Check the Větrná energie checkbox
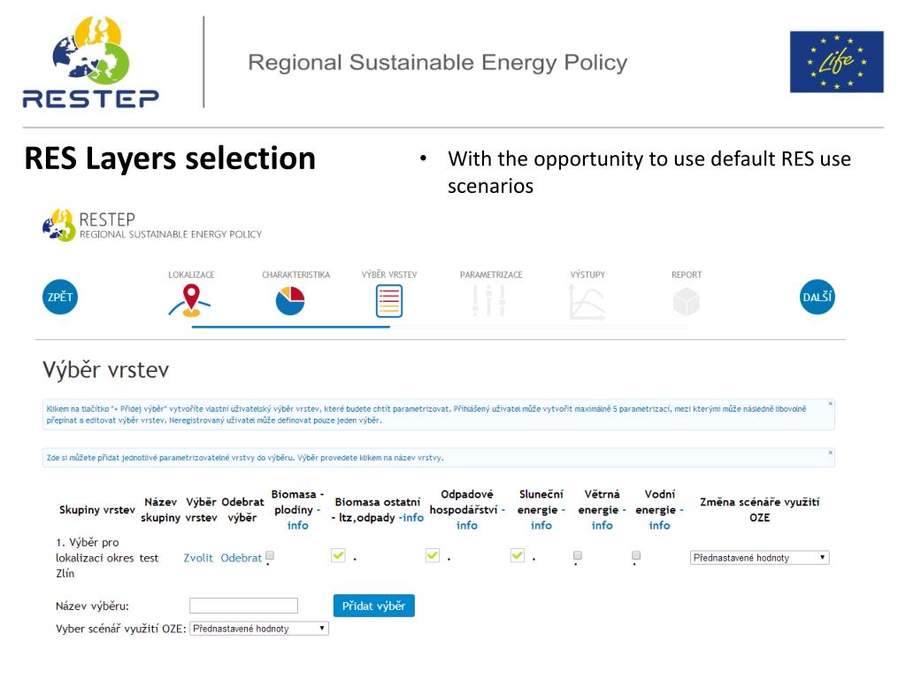 coord(578,556)
